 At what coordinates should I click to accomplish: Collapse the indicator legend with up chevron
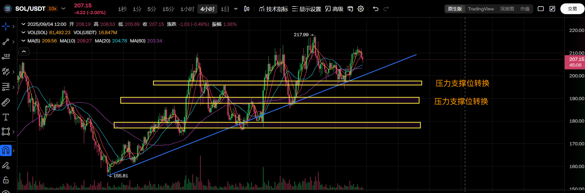24,52
